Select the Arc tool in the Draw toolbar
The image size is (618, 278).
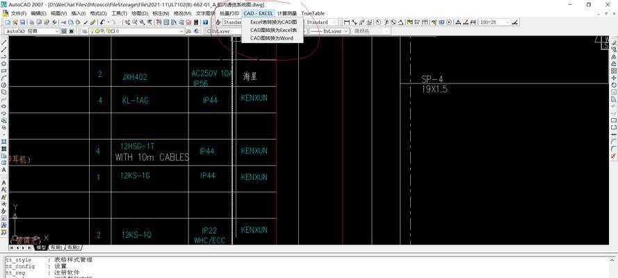4,78
